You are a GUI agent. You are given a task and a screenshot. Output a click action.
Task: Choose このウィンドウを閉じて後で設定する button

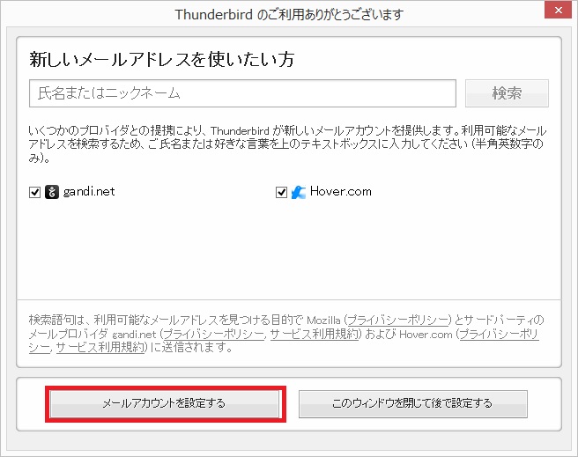pos(412,403)
